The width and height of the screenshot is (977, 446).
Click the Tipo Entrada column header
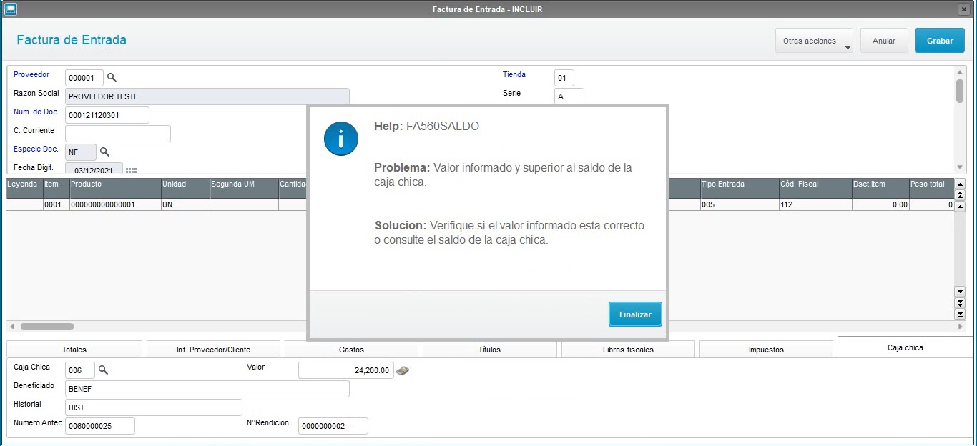click(x=740, y=188)
